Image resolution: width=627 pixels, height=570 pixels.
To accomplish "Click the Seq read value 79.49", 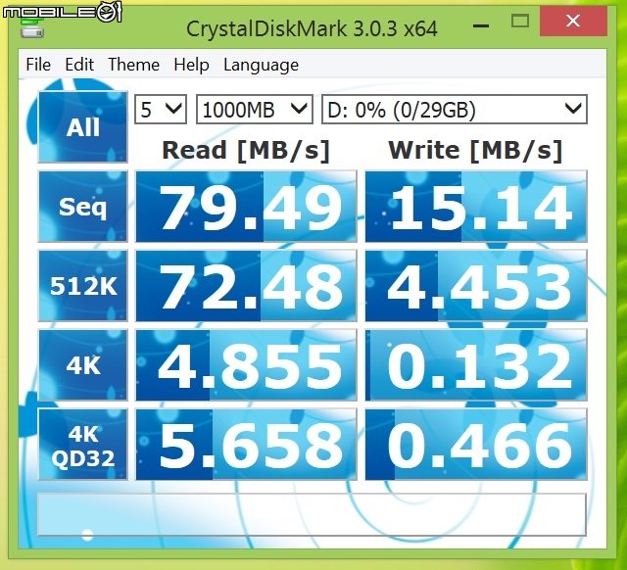I will click(x=246, y=207).
